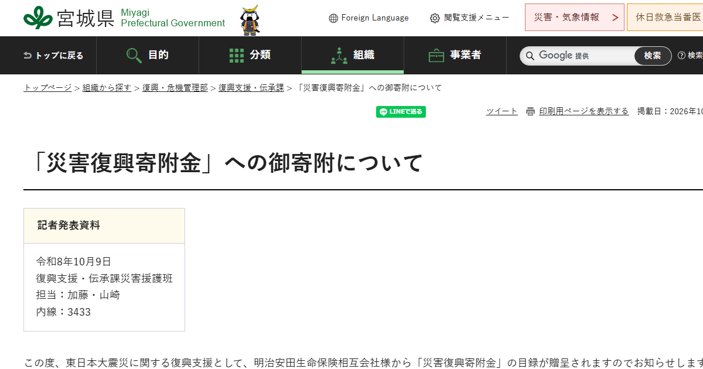Select the 分類 navigation tab
This screenshot has height=369, width=703.
tap(250, 55)
